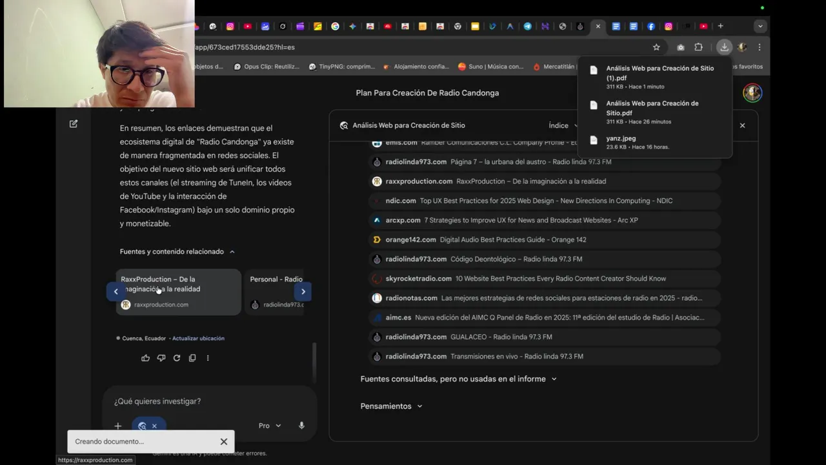826x465 pixels.
Task: Open radiolinda973.com Página 7 source
Action: tap(543, 162)
